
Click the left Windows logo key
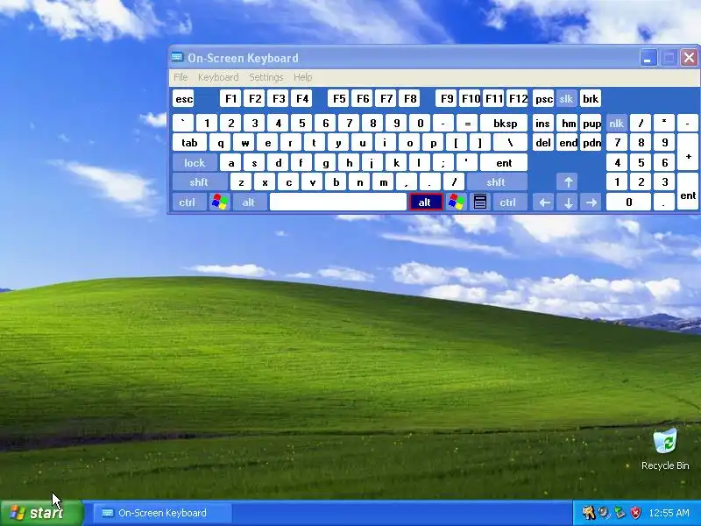click(220, 203)
